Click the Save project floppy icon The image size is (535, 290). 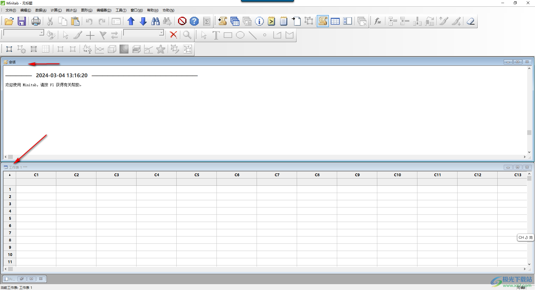pyautogui.click(x=21, y=21)
